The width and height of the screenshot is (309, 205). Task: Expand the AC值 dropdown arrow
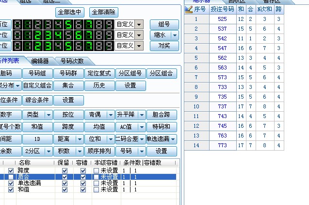(x=142, y=127)
